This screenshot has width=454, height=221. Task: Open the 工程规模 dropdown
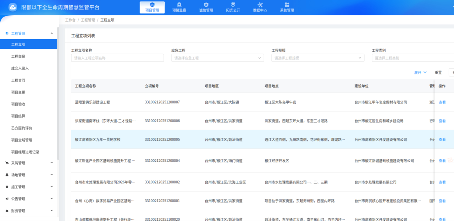point(318,57)
